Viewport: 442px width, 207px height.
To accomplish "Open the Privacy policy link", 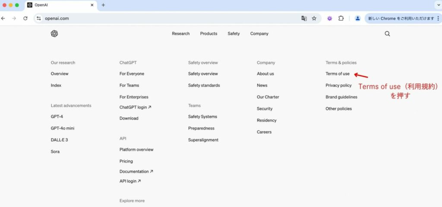I will tap(338, 85).
